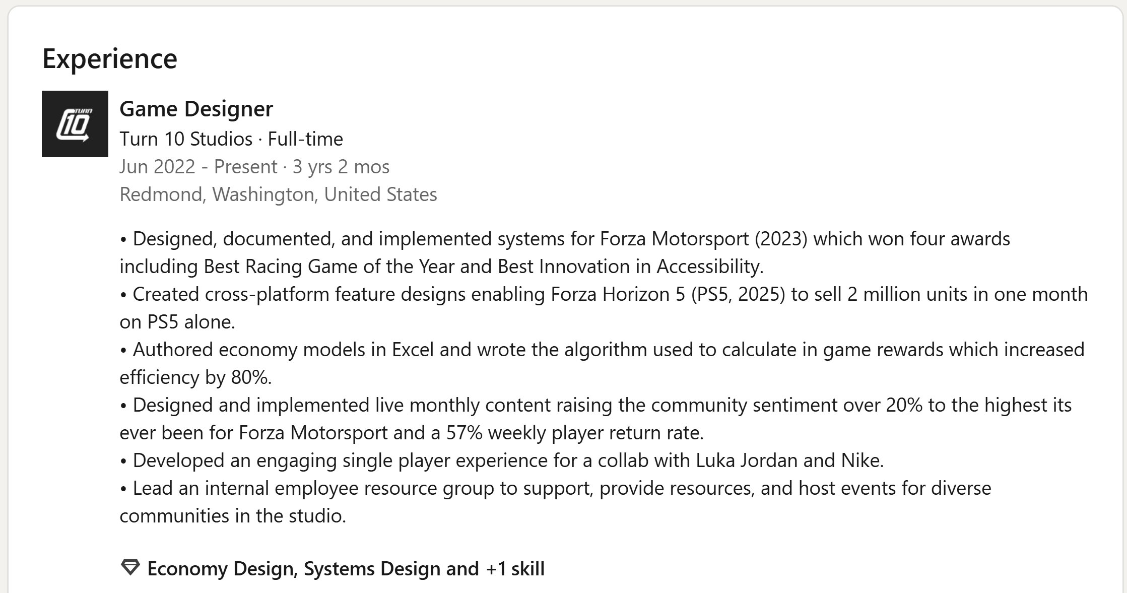Click the diamond skills icon
The width and height of the screenshot is (1127, 593).
[x=130, y=568]
